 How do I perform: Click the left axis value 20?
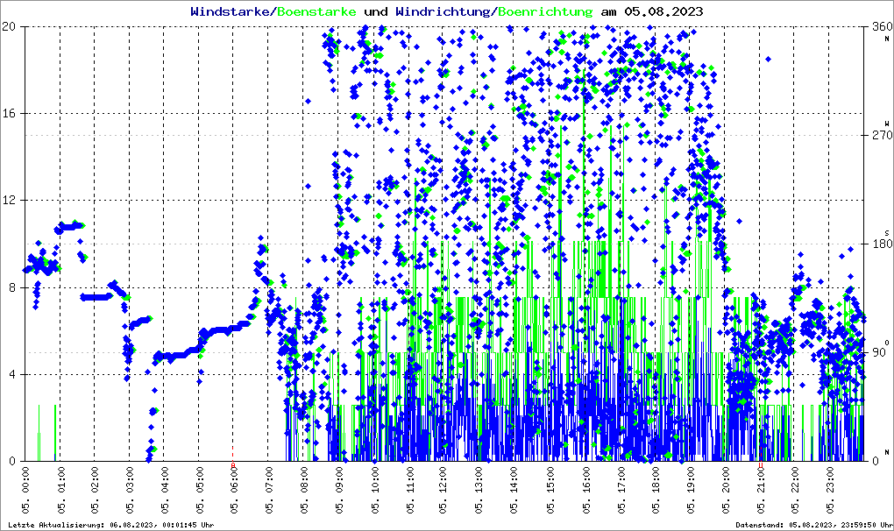(9, 26)
